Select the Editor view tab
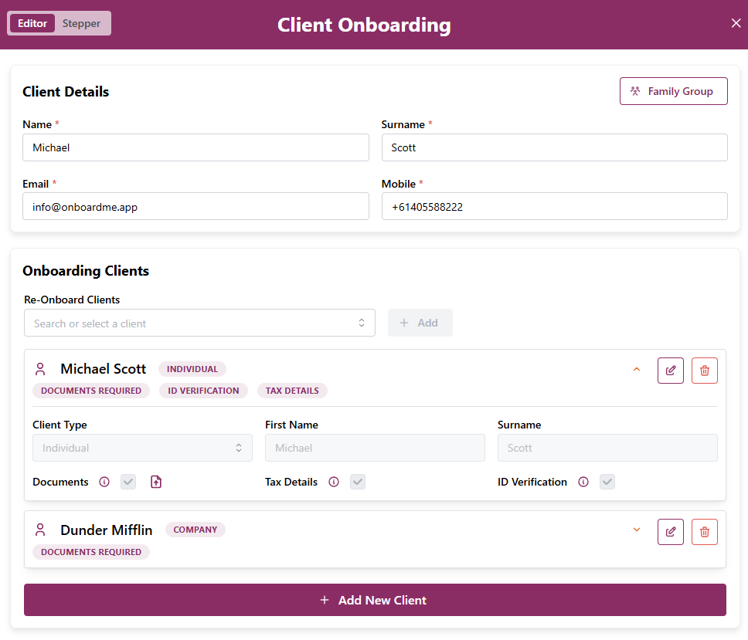 pos(32,23)
